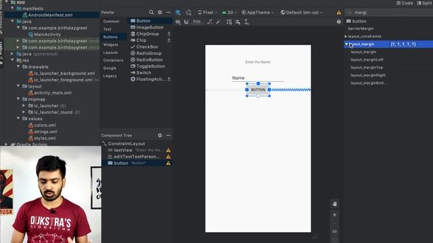Click Infer Constraints wand icon
Image resolution: width=433 pixels, height=243 pixels.
[218, 22]
